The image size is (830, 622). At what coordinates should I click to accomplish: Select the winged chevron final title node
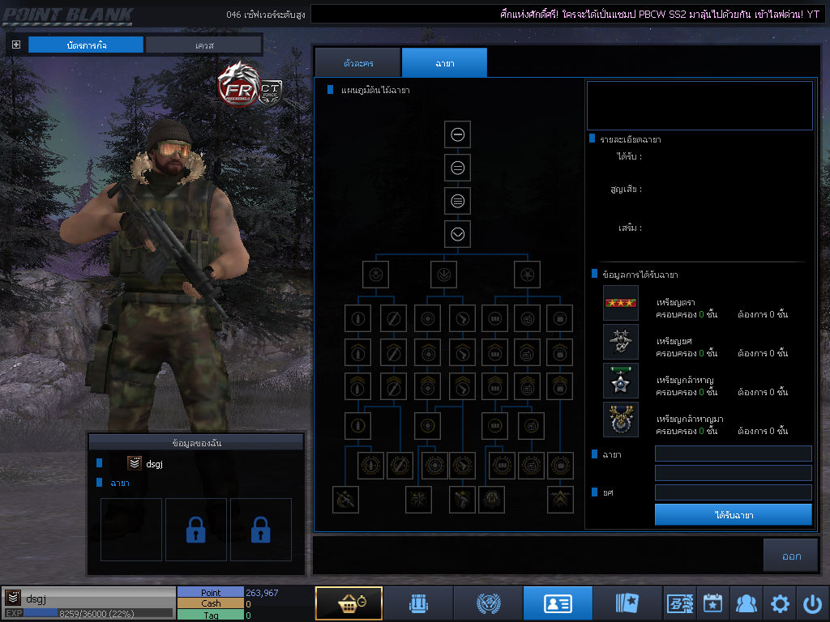[560, 499]
